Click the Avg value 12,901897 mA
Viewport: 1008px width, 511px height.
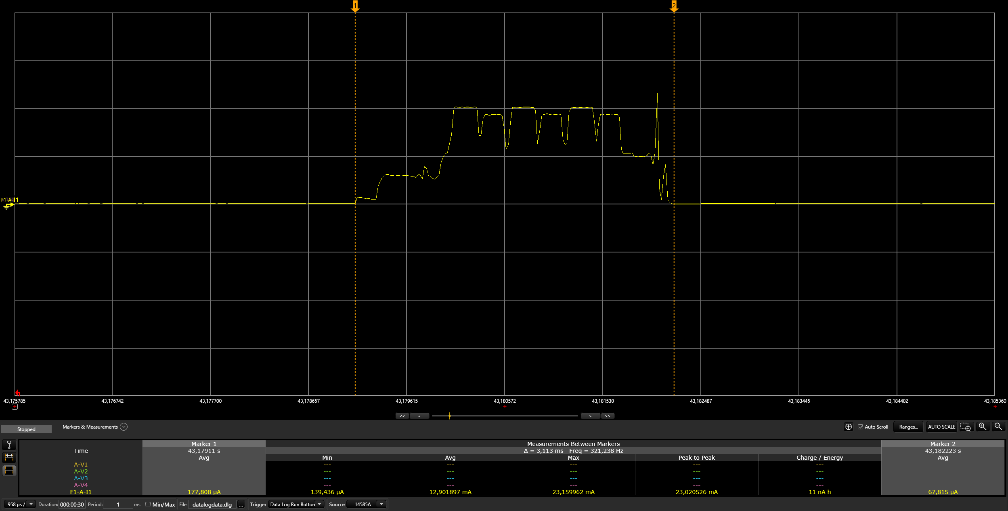click(x=450, y=492)
